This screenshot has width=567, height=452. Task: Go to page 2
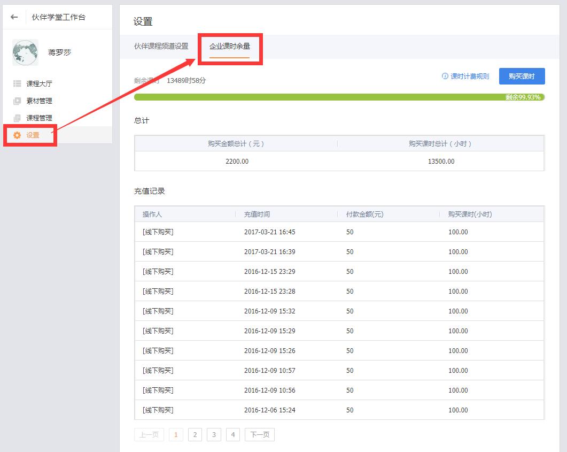(195, 435)
